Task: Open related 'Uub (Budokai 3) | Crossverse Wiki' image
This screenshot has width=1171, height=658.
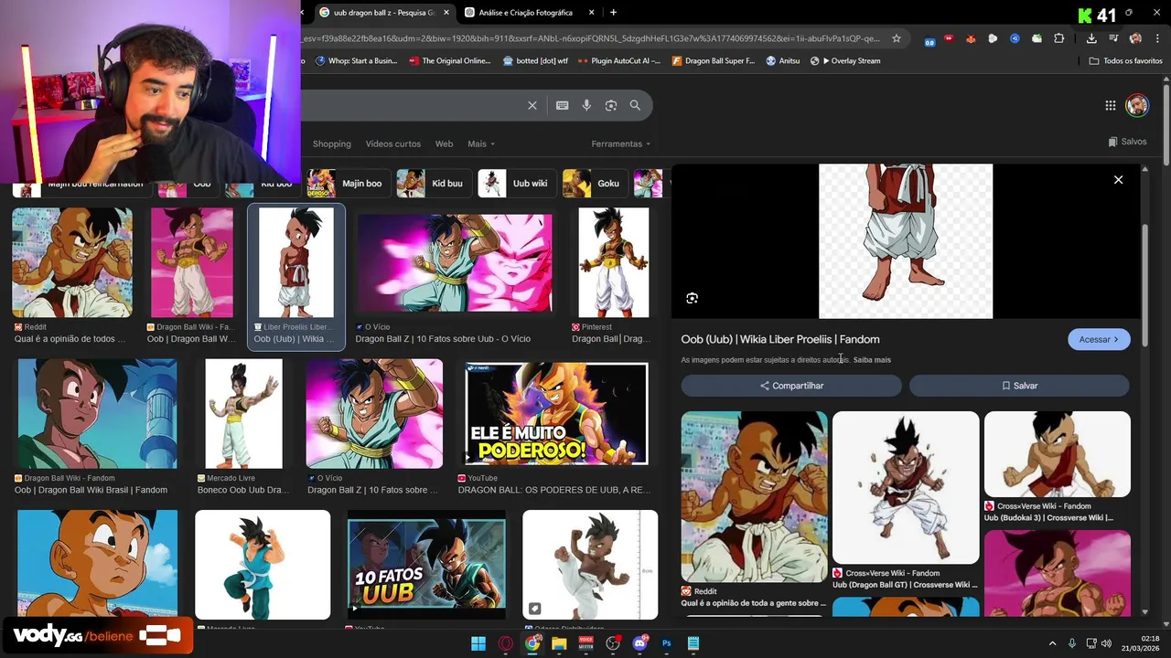Action: click(x=1058, y=454)
